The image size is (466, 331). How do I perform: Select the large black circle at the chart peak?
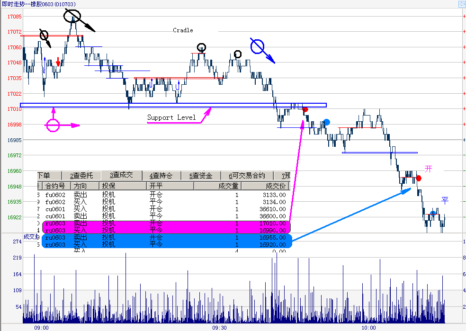click(x=72, y=17)
